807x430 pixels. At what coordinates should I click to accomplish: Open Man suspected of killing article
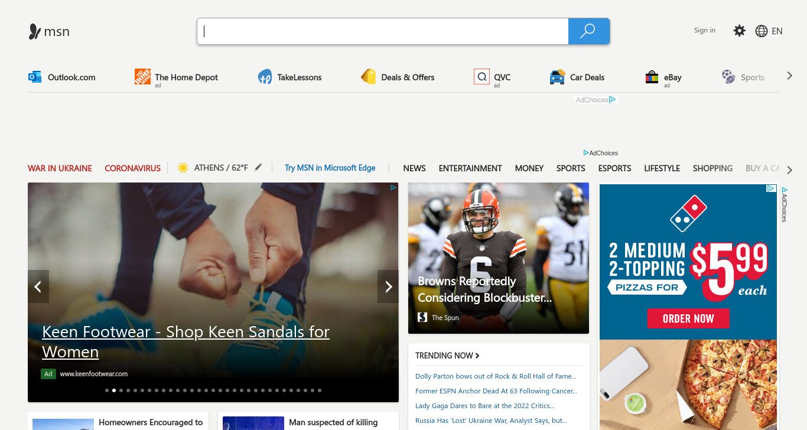coord(333,422)
